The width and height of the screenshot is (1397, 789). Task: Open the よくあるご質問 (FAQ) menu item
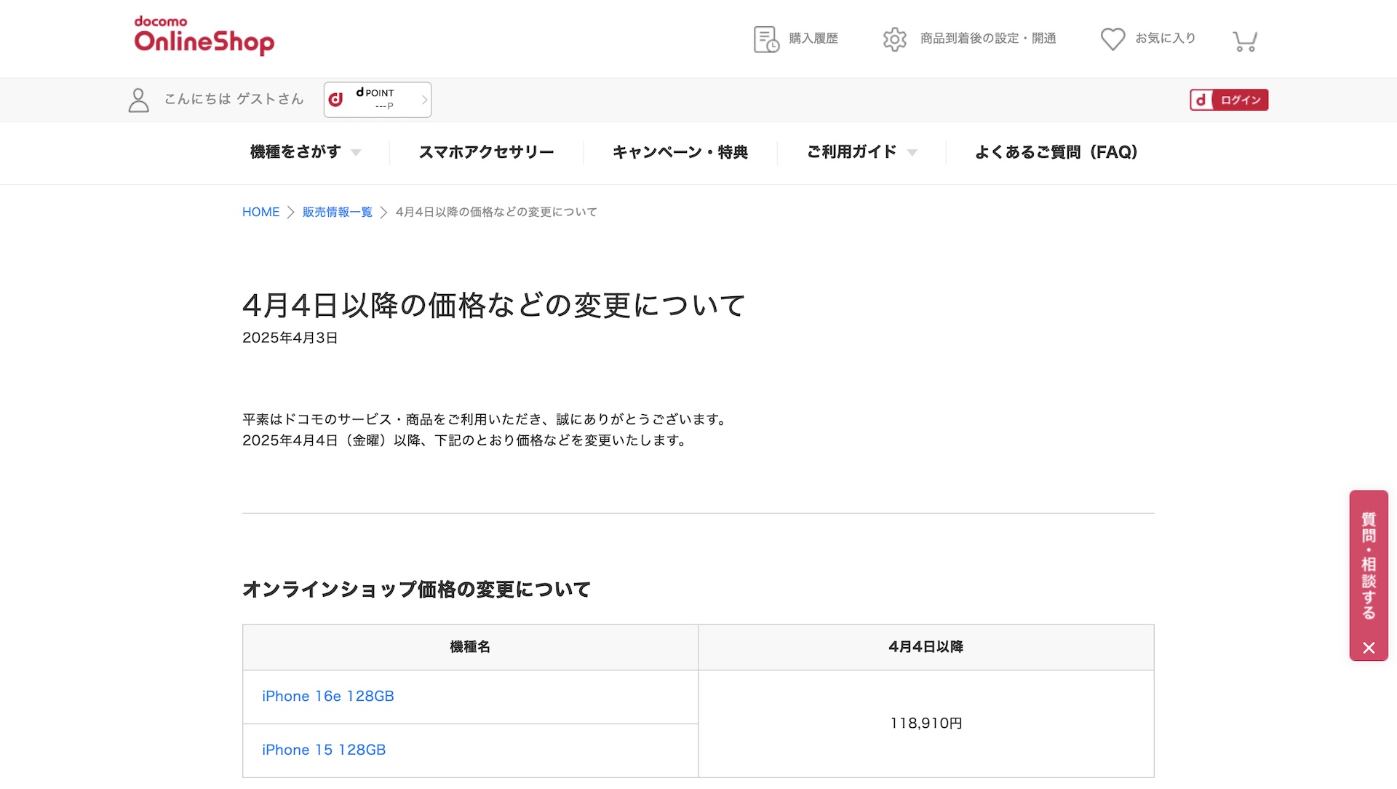point(1056,152)
